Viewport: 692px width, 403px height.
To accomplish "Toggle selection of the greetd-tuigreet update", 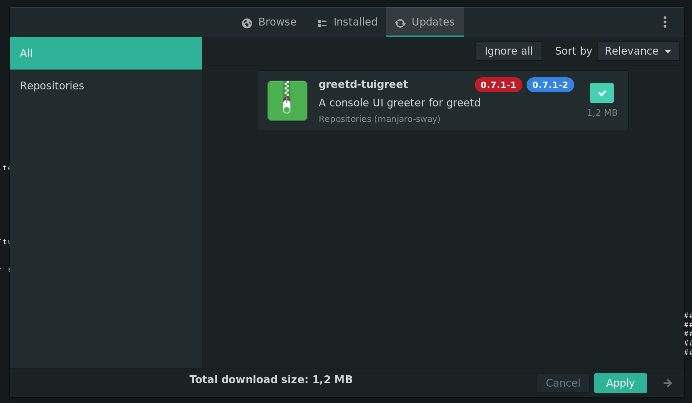I will click(602, 93).
